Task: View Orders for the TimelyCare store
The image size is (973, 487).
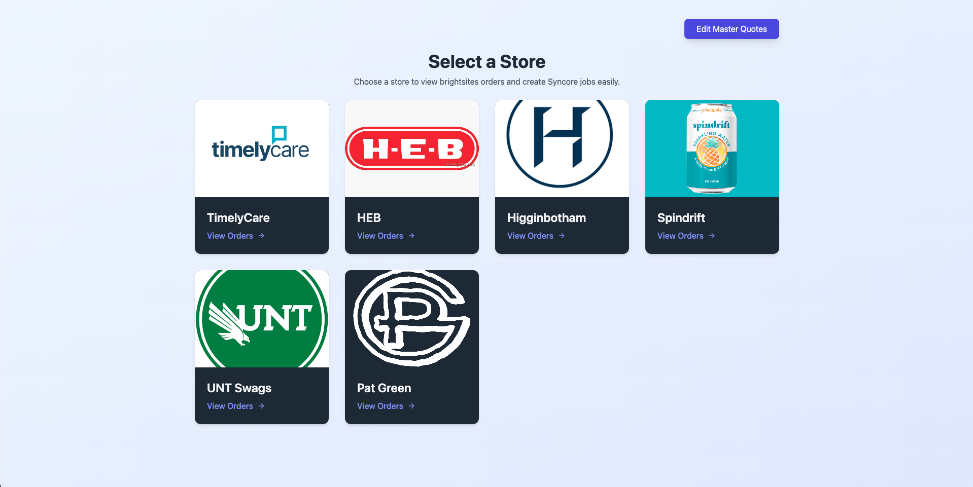Action: point(230,236)
